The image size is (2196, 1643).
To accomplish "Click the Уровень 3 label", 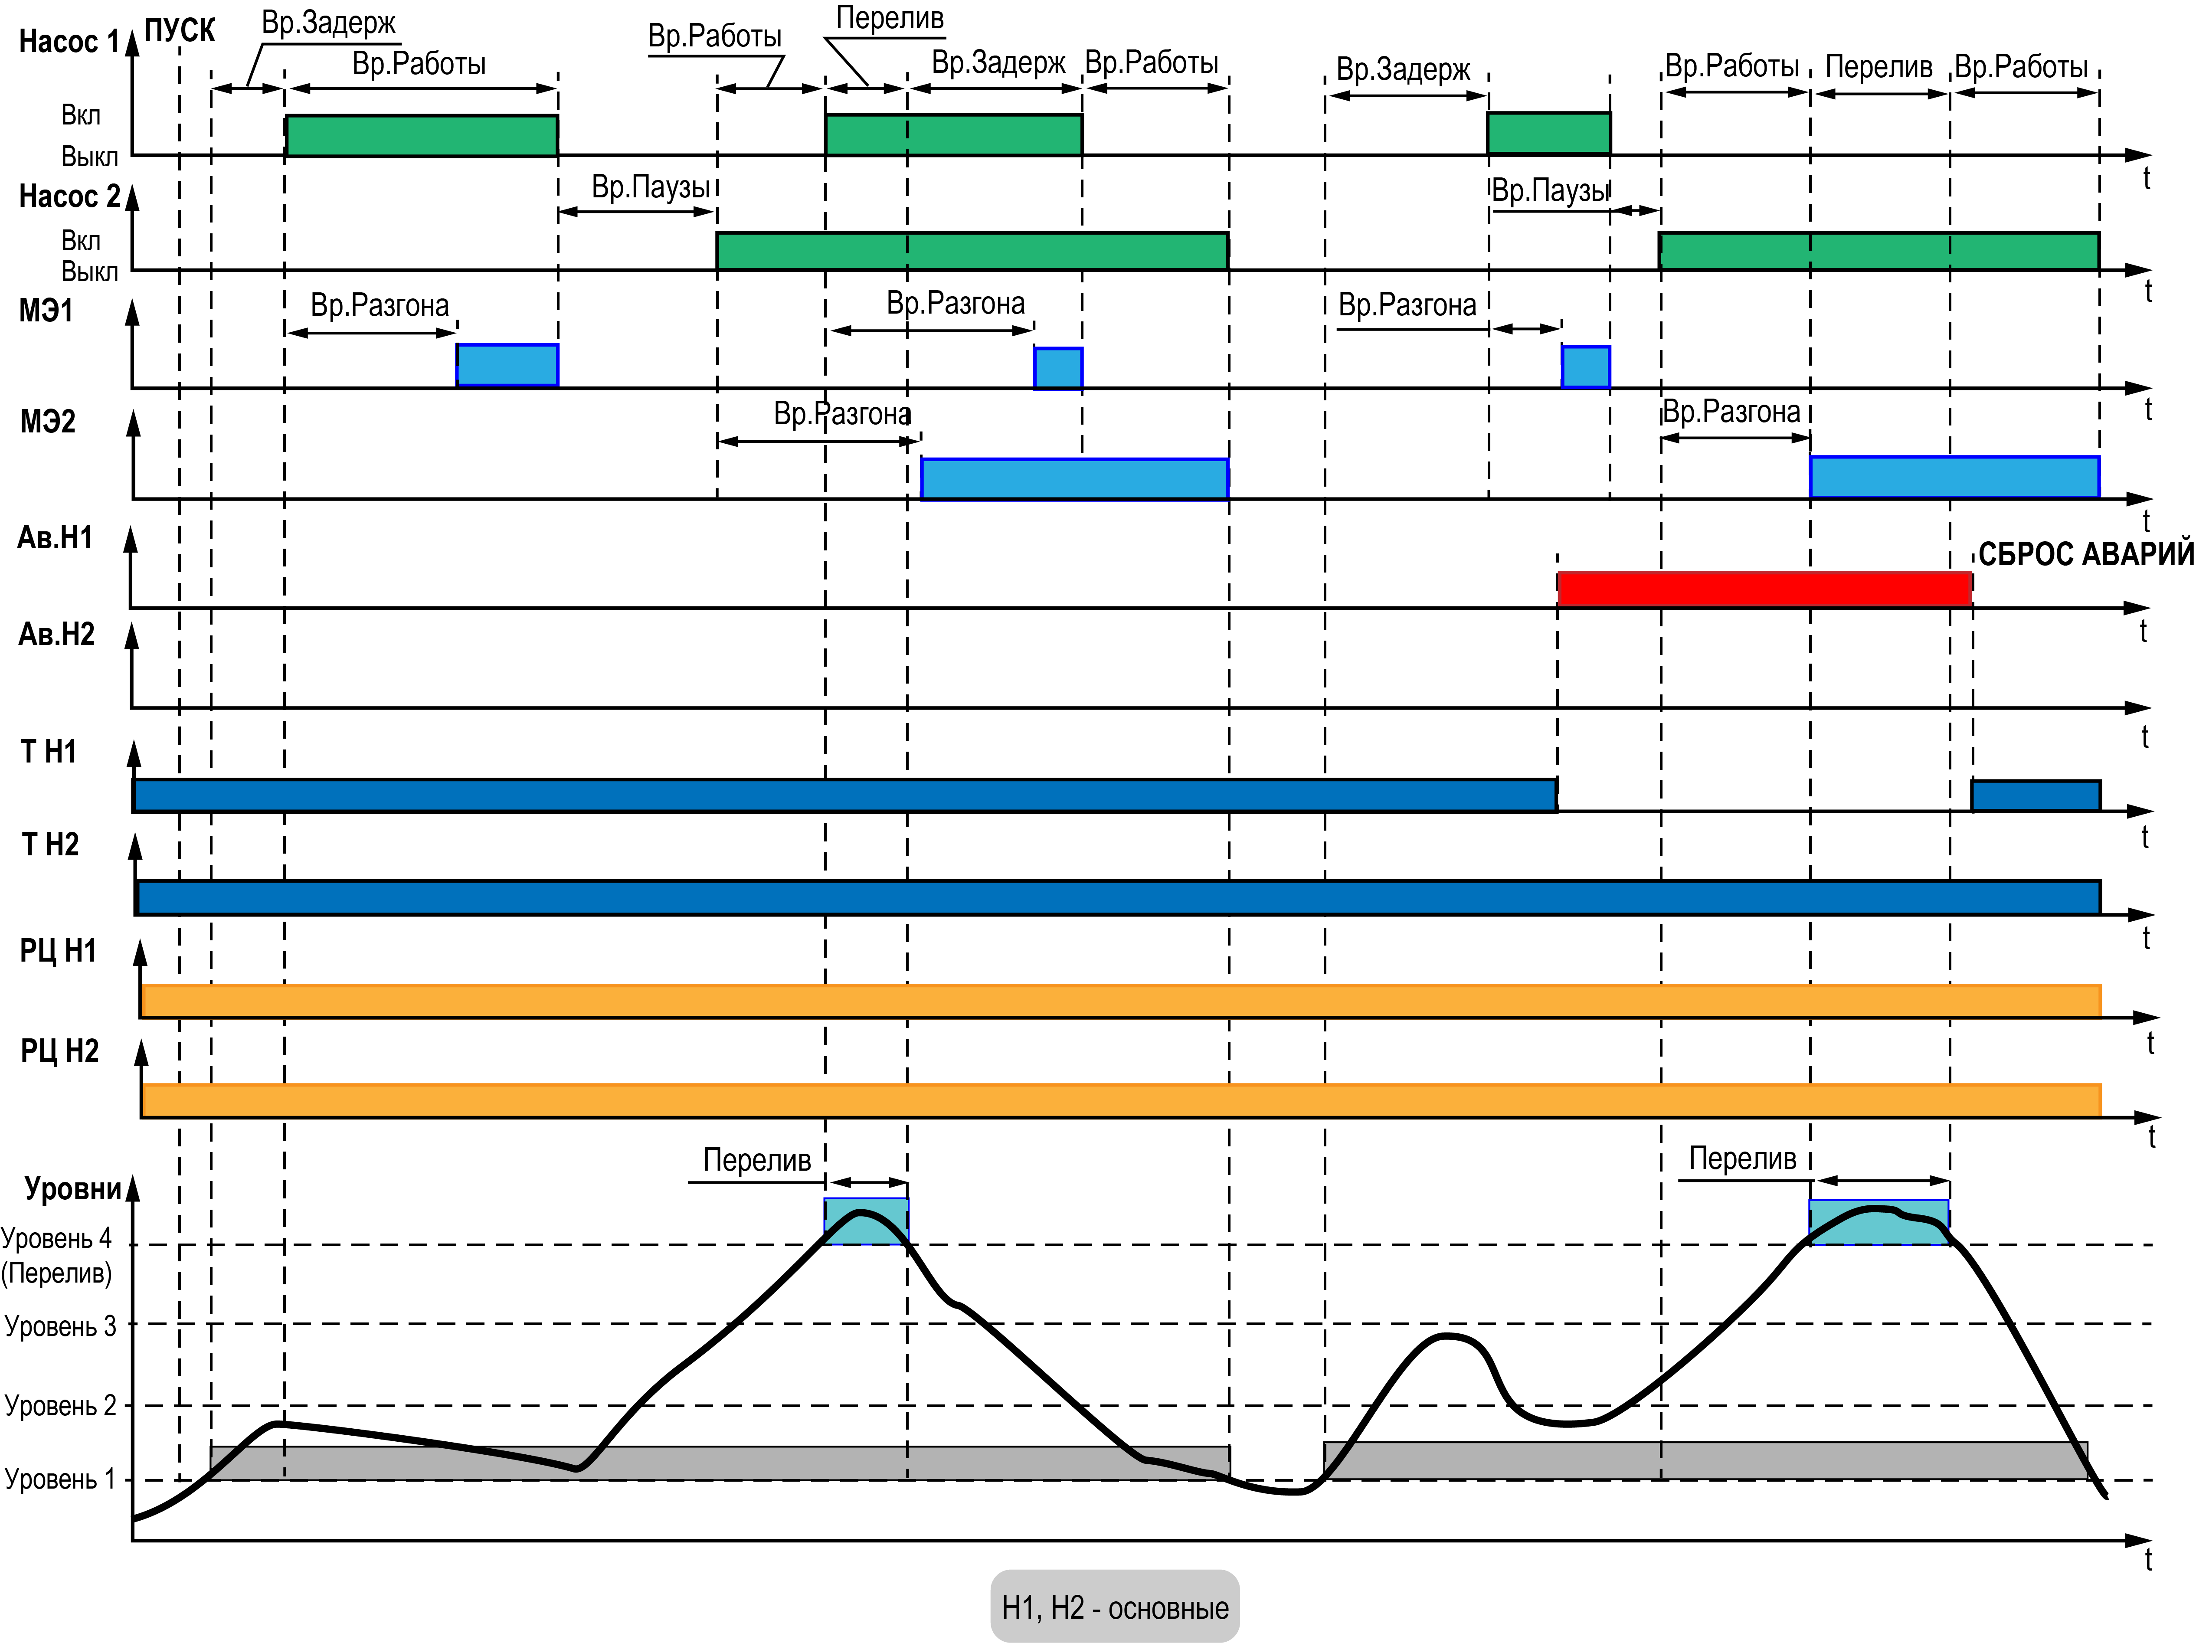I will (x=61, y=1326).
